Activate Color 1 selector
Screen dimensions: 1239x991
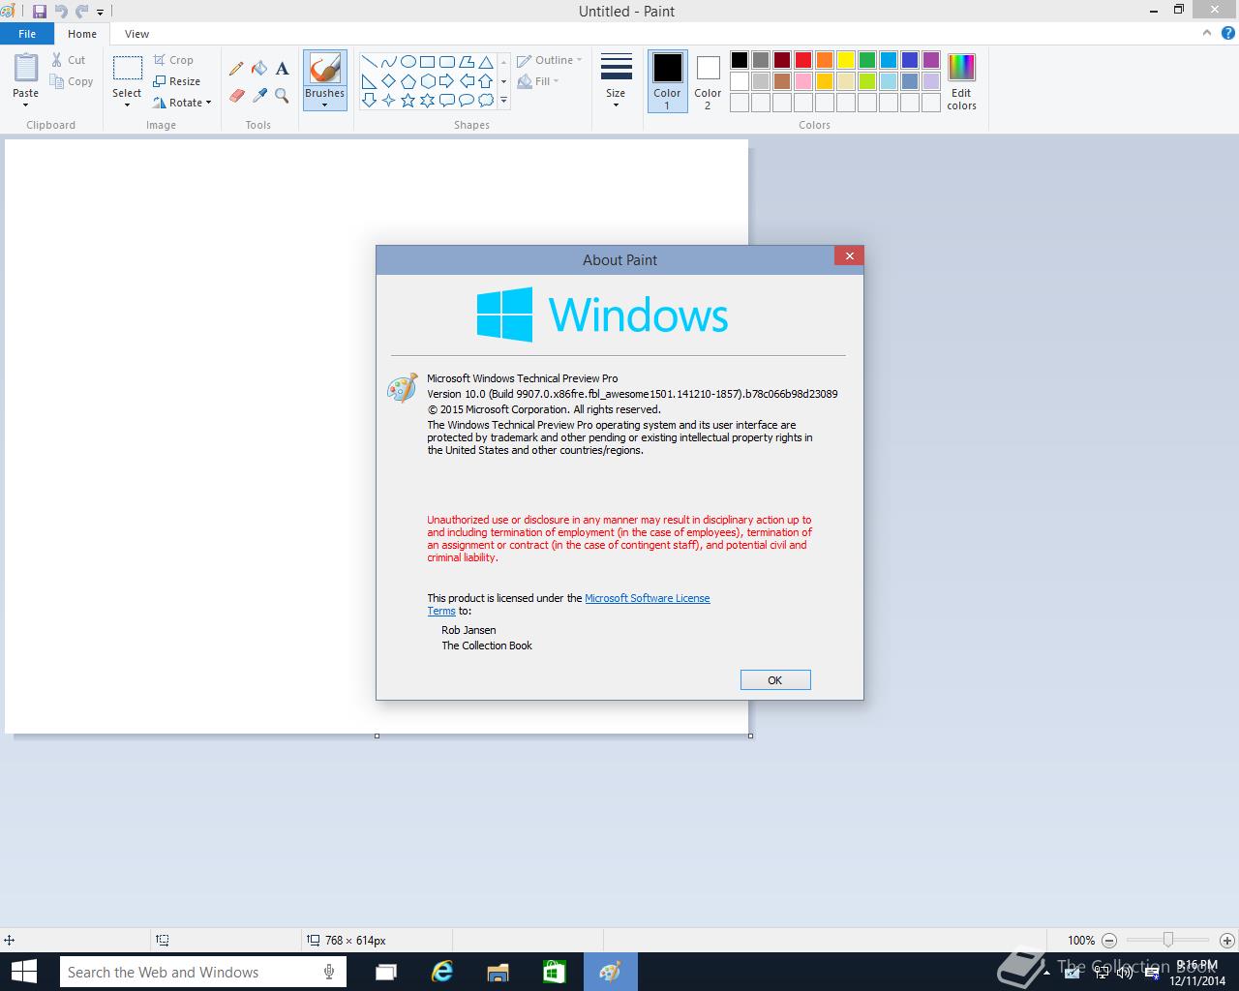point(667,81)
